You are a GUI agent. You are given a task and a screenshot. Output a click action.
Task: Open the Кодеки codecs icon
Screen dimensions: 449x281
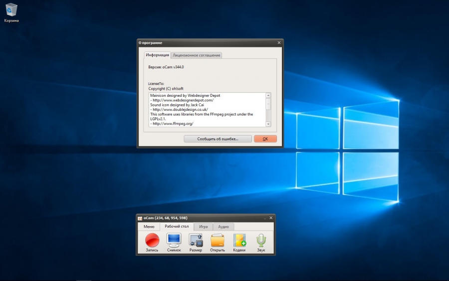pos(239,240)
